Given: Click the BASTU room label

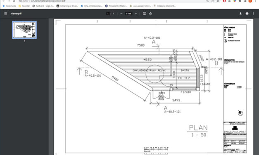Looking at the screenshot, I should click(185, 70).
